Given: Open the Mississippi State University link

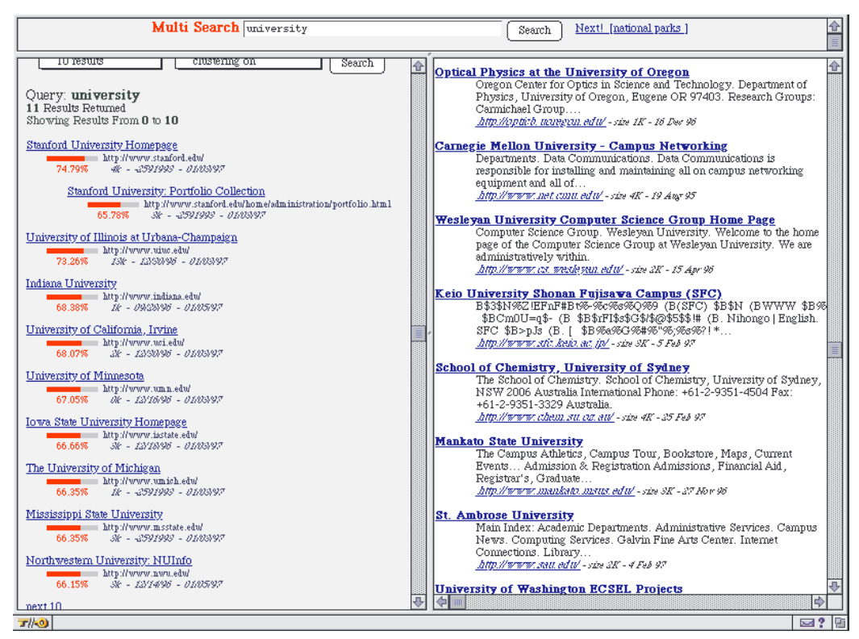Looking at the screenshot, I should pyautogui.click(x=94, y=514).
